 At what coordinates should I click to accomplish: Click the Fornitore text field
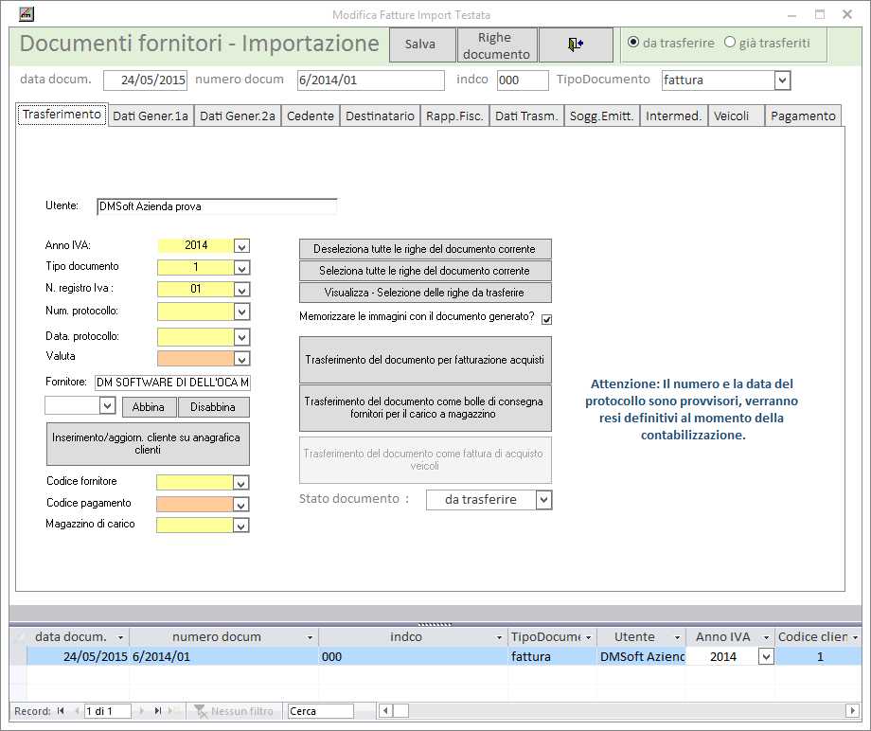(x=172, y=383)
